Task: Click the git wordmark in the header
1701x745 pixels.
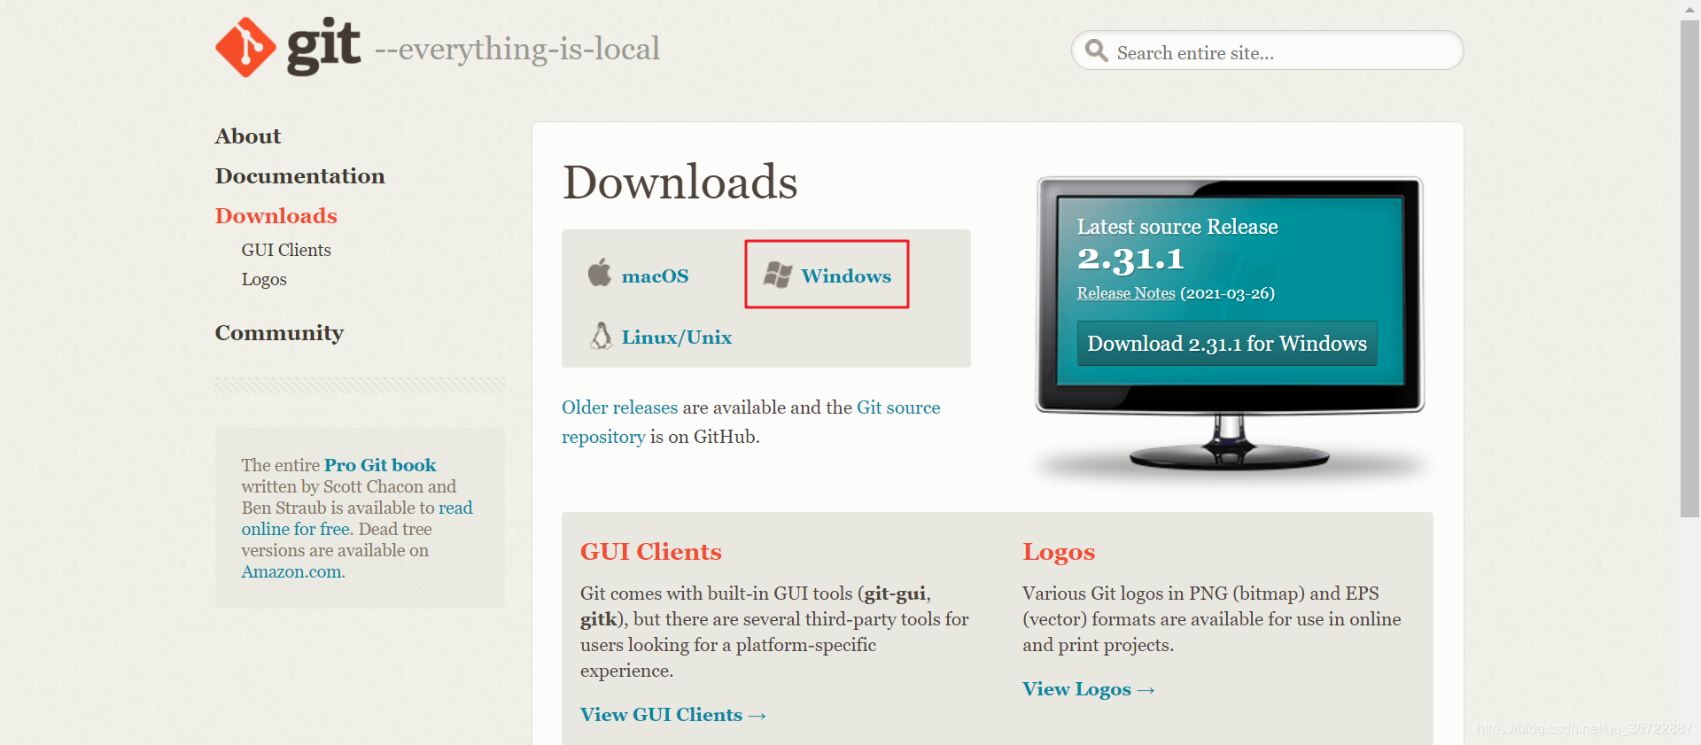Action: coord(323,46)
